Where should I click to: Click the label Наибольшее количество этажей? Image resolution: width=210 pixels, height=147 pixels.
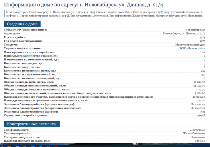click(31, 56)
